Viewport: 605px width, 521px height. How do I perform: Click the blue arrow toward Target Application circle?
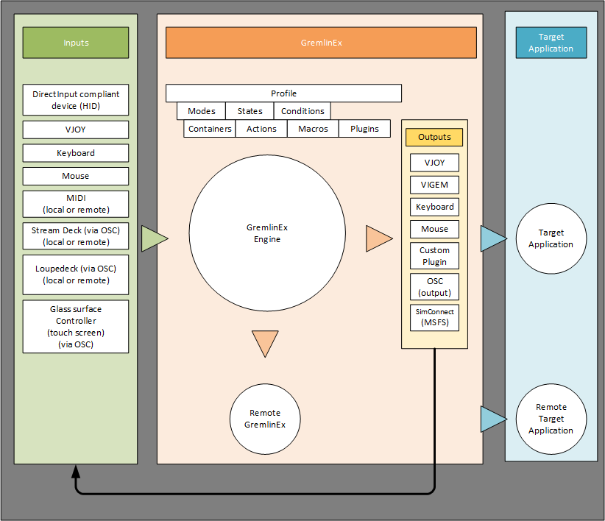pos(492,238)
